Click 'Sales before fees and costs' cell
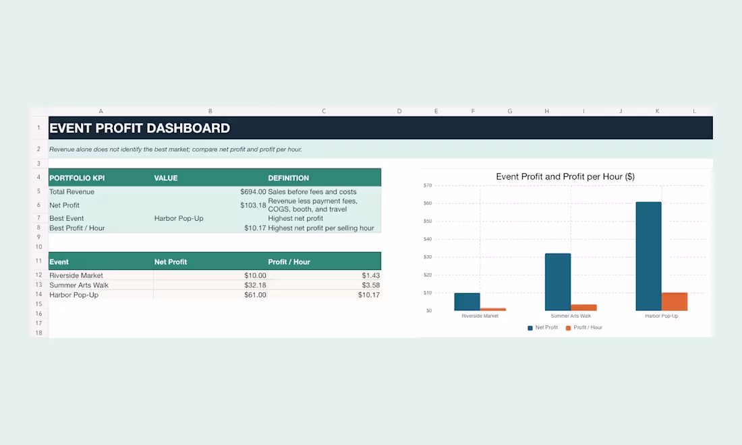Image resolution: width=742 pixels, height=445 pixels. 324,192
